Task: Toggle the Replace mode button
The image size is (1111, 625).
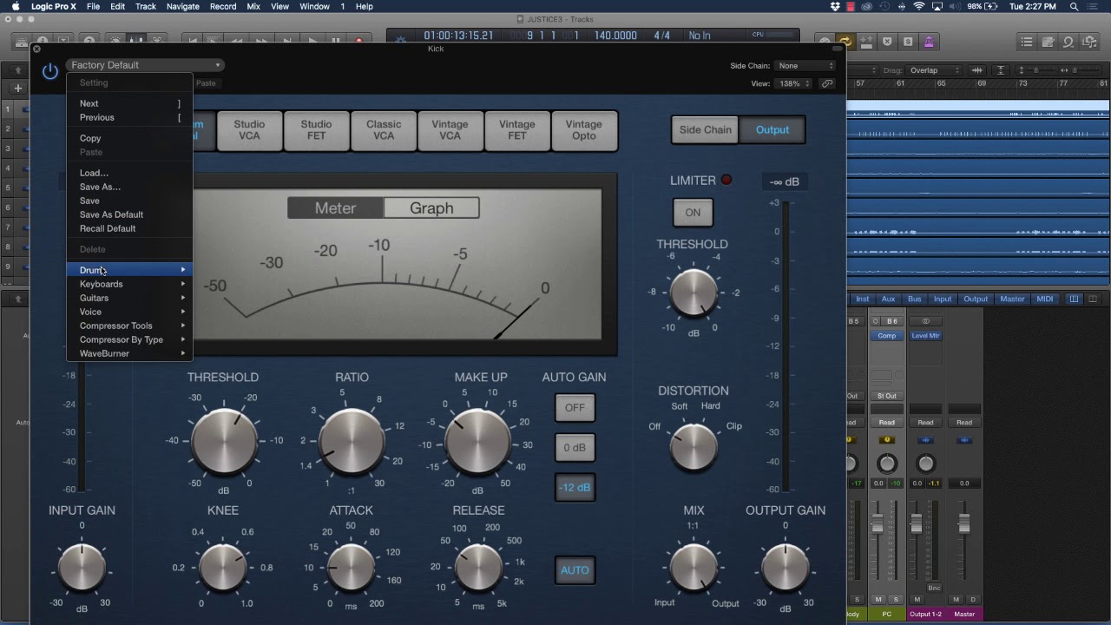Action: click(x=865, y=41)
